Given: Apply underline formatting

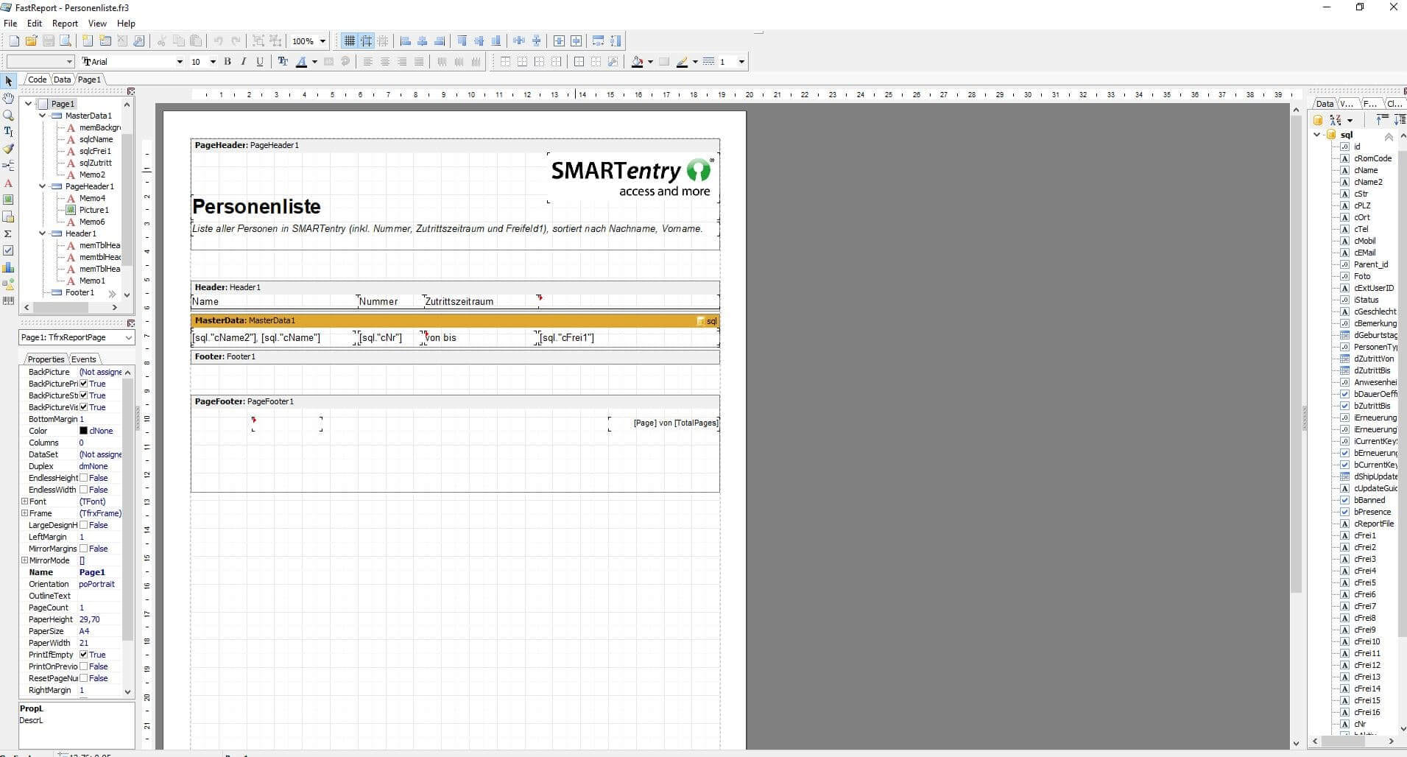Looking at the screenshot, I should (x=259, y=61).
